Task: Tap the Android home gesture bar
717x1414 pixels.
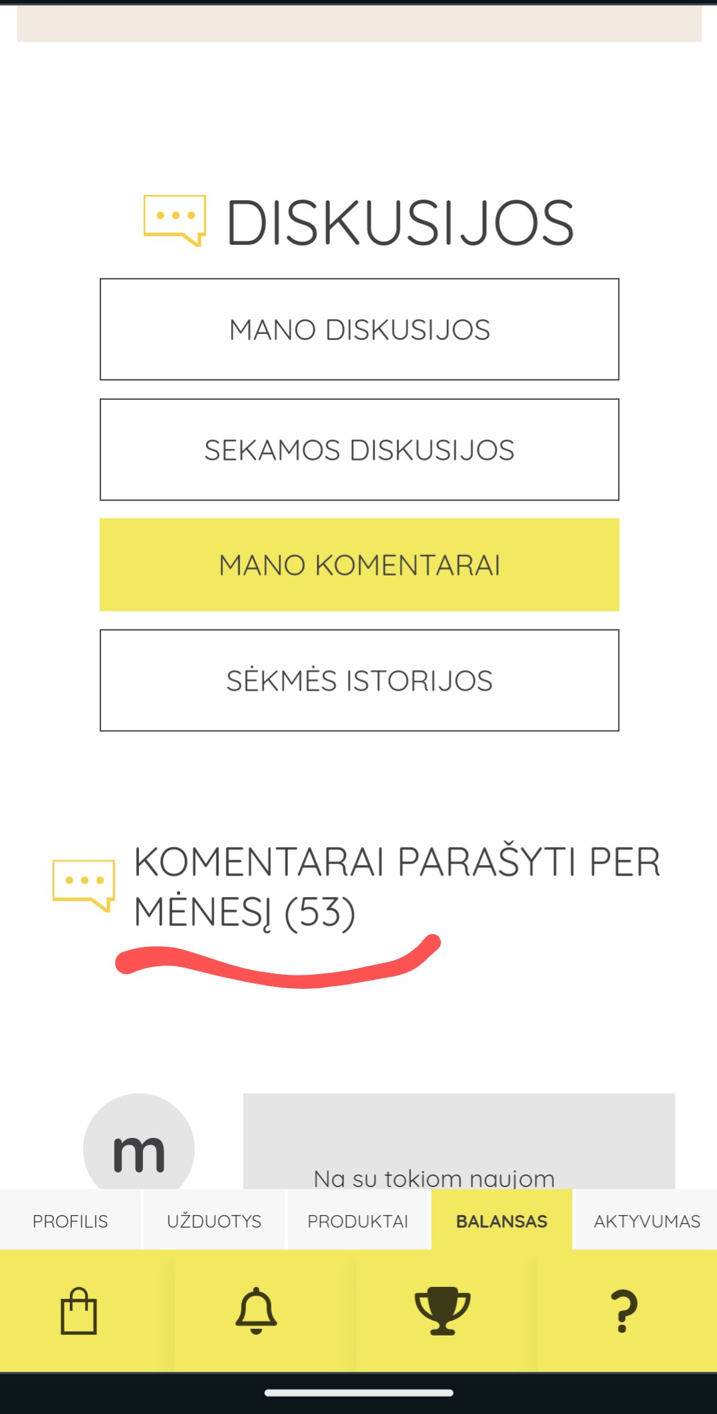Action: (359, 1393)
